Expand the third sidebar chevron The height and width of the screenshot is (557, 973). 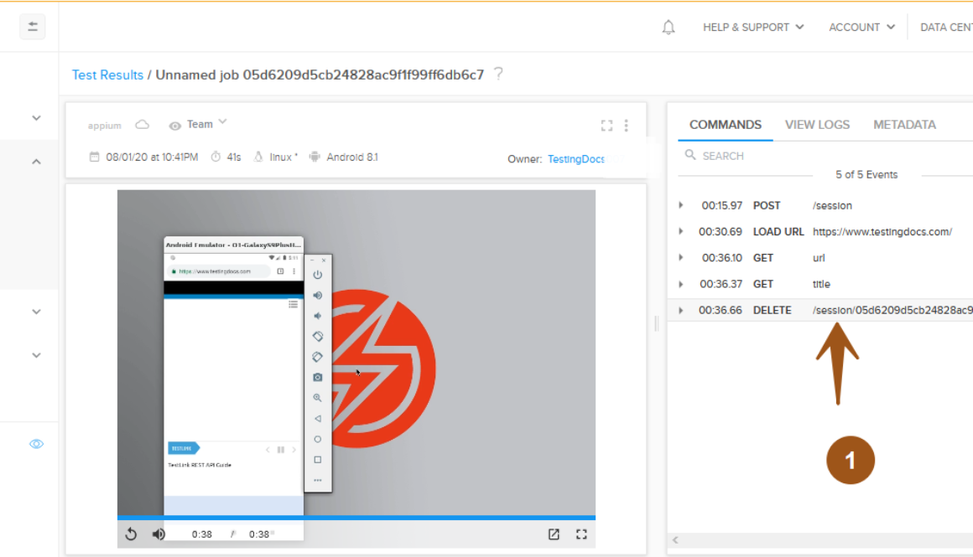click(37, 312)
